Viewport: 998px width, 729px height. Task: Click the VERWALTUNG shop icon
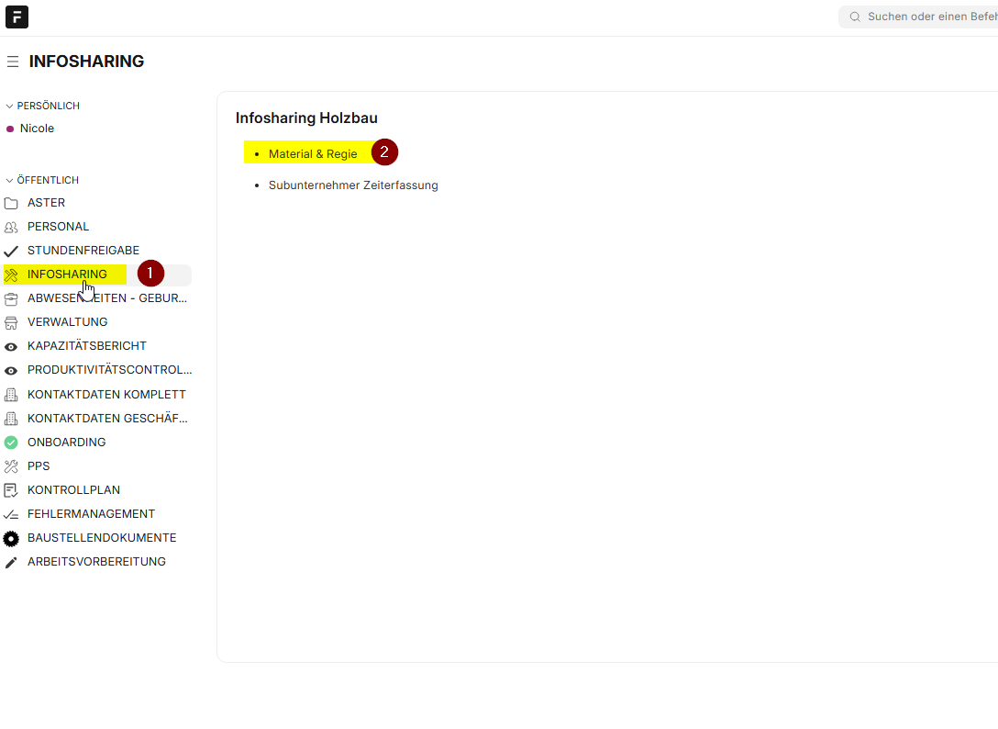11,322
